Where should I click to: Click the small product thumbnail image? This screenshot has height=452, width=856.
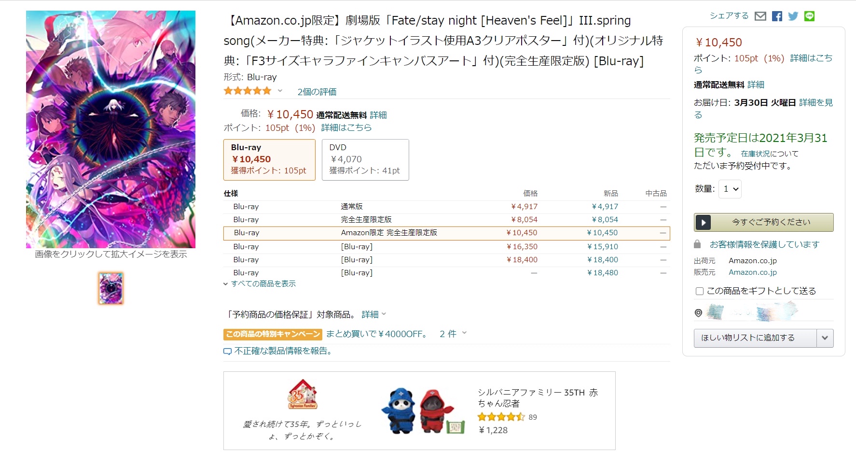coord(111,288)
